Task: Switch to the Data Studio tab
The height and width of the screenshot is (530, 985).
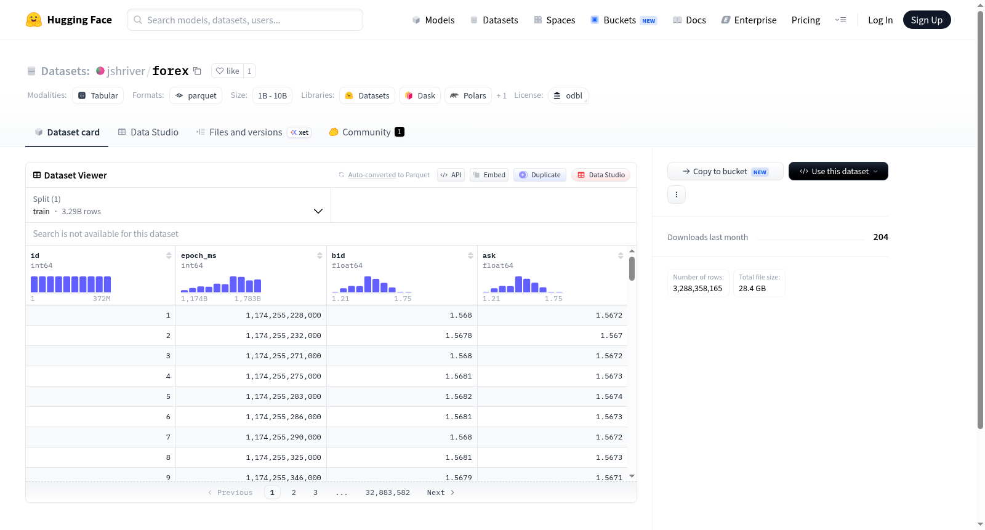Action: tap(148, 132)
